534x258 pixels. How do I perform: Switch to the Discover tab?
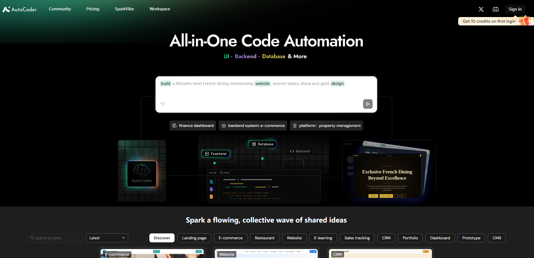[x=162, y=238]
